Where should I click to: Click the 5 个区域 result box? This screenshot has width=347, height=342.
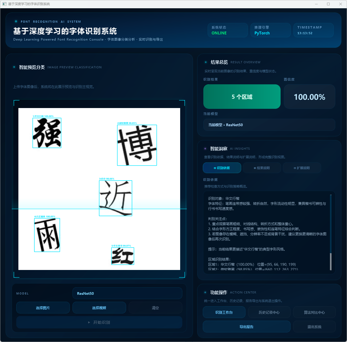[242, 97]
